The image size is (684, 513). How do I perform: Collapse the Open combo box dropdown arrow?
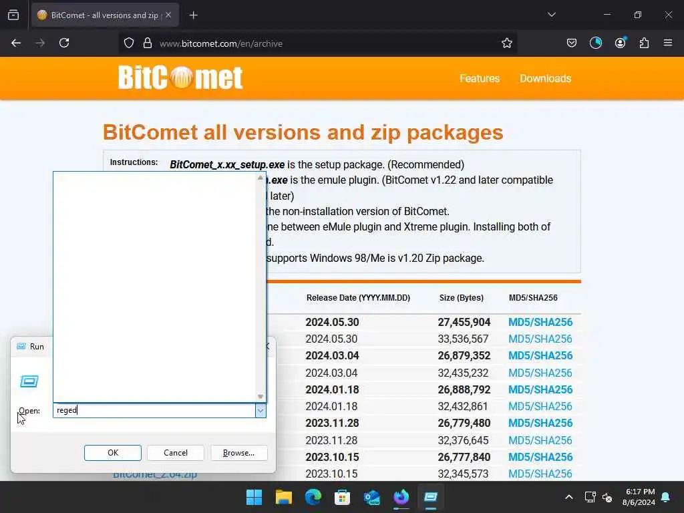coord(261,410)
